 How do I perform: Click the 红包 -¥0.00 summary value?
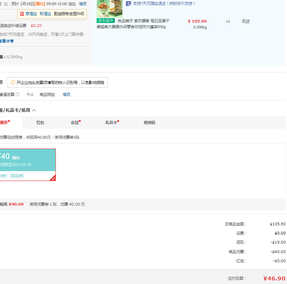click(x=279, y=261)
